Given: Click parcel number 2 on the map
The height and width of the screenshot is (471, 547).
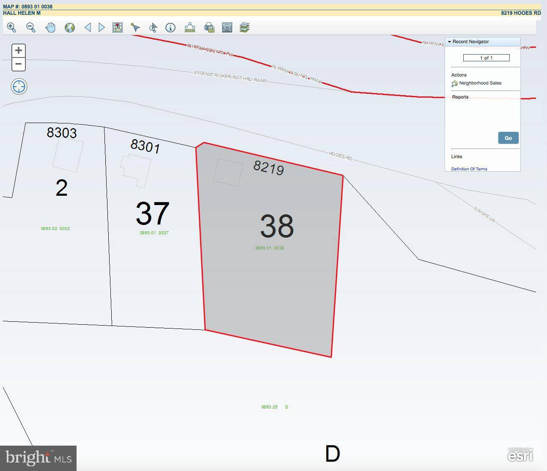Looking at the screenshot, I should (x=62, y=188).
